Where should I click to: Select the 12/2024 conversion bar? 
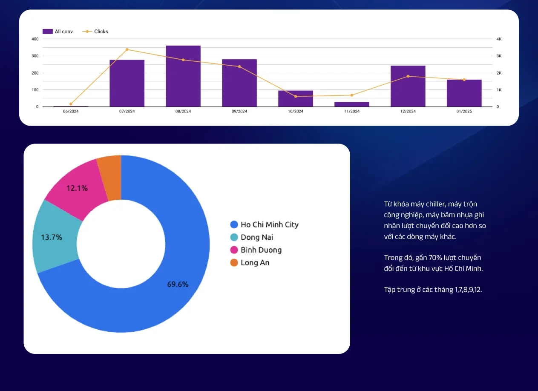(408, 86)
